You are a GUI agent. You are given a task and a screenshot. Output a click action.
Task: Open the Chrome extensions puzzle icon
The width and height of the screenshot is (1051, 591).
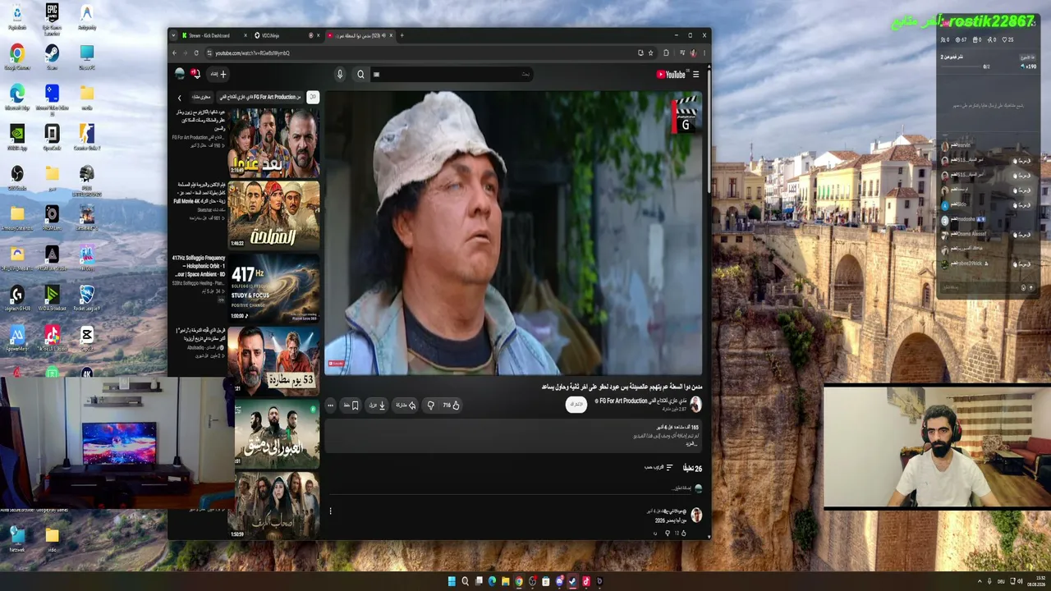(x=666, y=53)
